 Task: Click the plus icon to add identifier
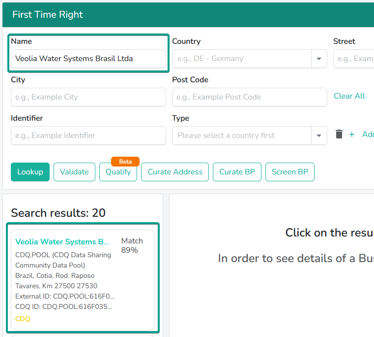351,135
